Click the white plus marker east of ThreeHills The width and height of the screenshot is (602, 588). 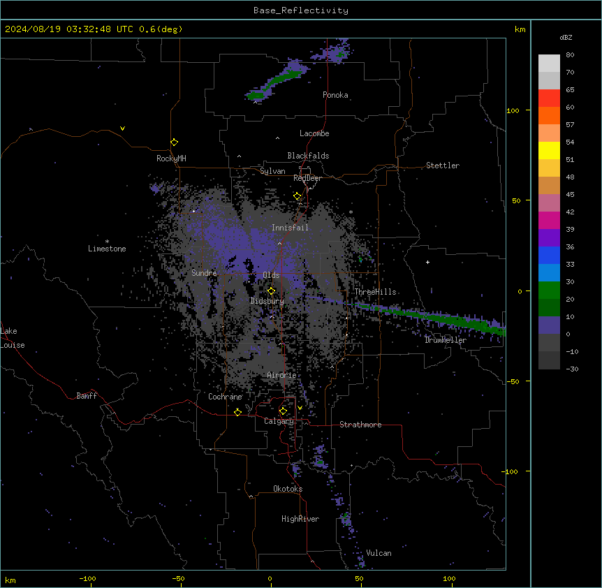[427, 262]
